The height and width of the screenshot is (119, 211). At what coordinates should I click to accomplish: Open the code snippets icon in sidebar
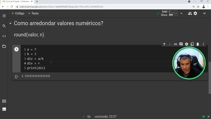4,36
